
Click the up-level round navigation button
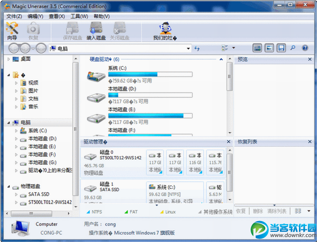click(x=41, y=49)
